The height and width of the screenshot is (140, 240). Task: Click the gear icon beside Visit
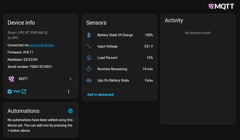(x=10, y=91)
